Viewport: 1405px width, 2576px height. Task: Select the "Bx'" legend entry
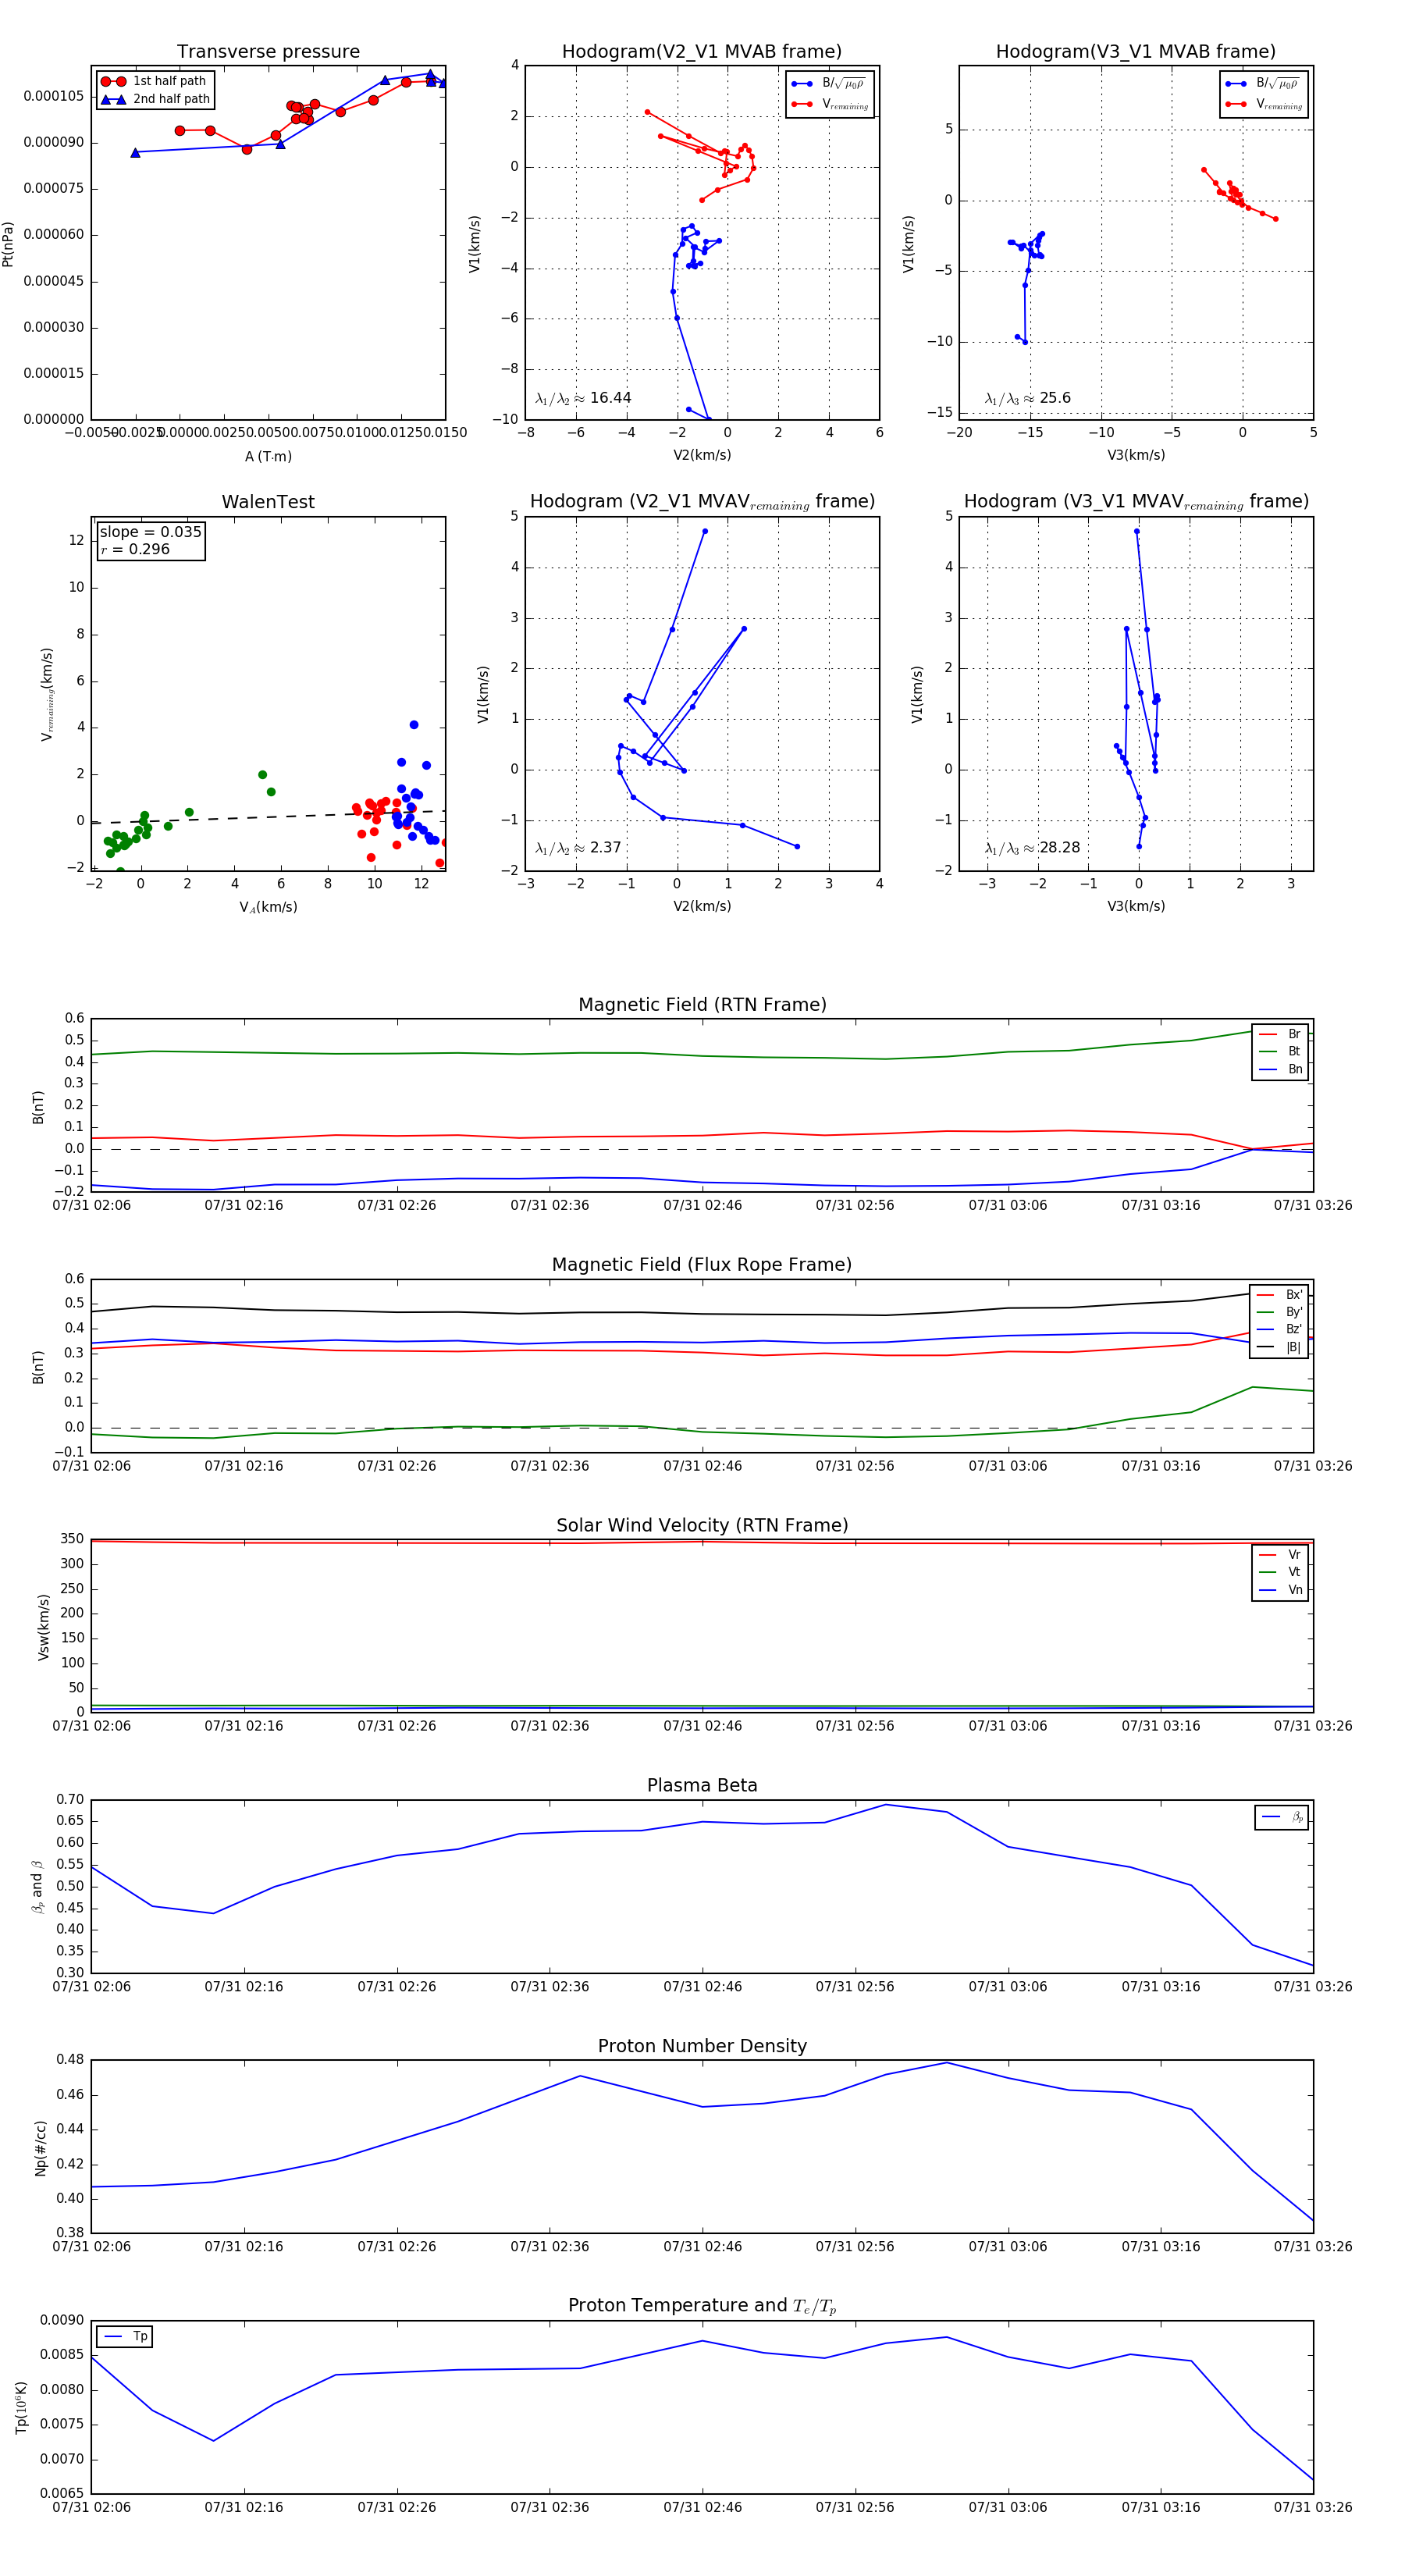click(x=1279, y=1295)
